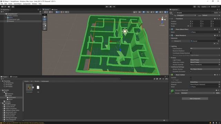Select the Hand view tool in Scene toolbar
Screen dimensions: 221x124
click(x=45, y=17)
